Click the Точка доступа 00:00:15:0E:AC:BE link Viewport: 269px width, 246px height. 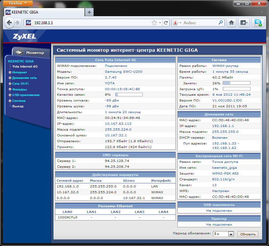[122, 89]
